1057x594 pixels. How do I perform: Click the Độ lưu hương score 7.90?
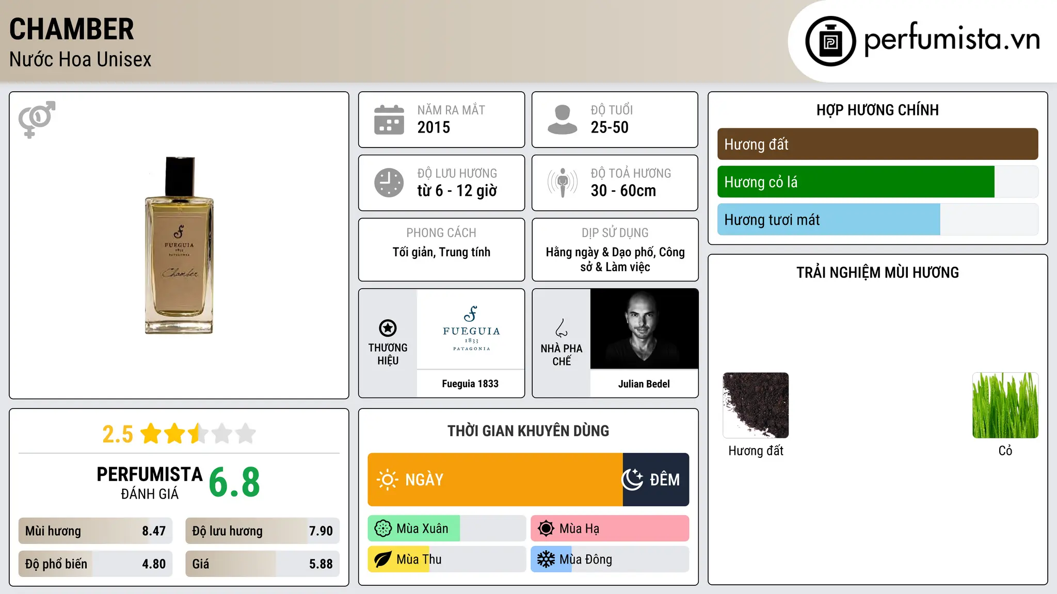click(321, 531)
